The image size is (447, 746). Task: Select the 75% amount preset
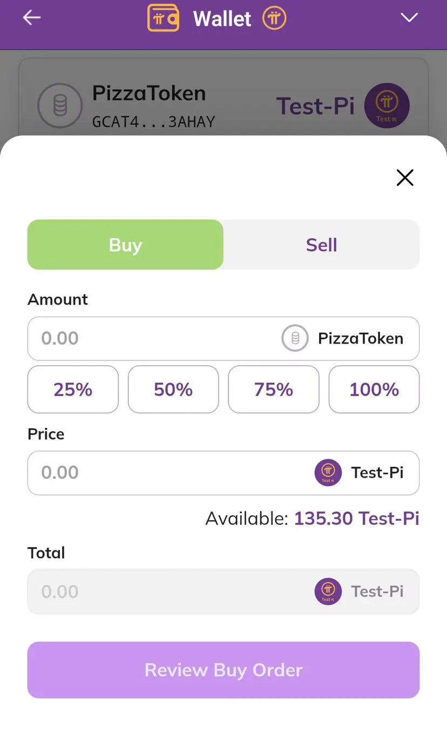[x=274, y=389]
